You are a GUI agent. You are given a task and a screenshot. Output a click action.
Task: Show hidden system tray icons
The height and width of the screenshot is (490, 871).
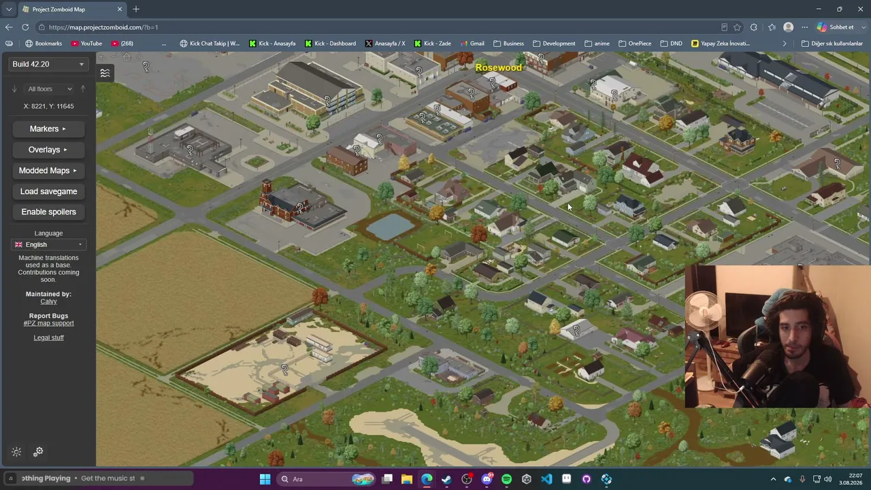pos(773,479)
